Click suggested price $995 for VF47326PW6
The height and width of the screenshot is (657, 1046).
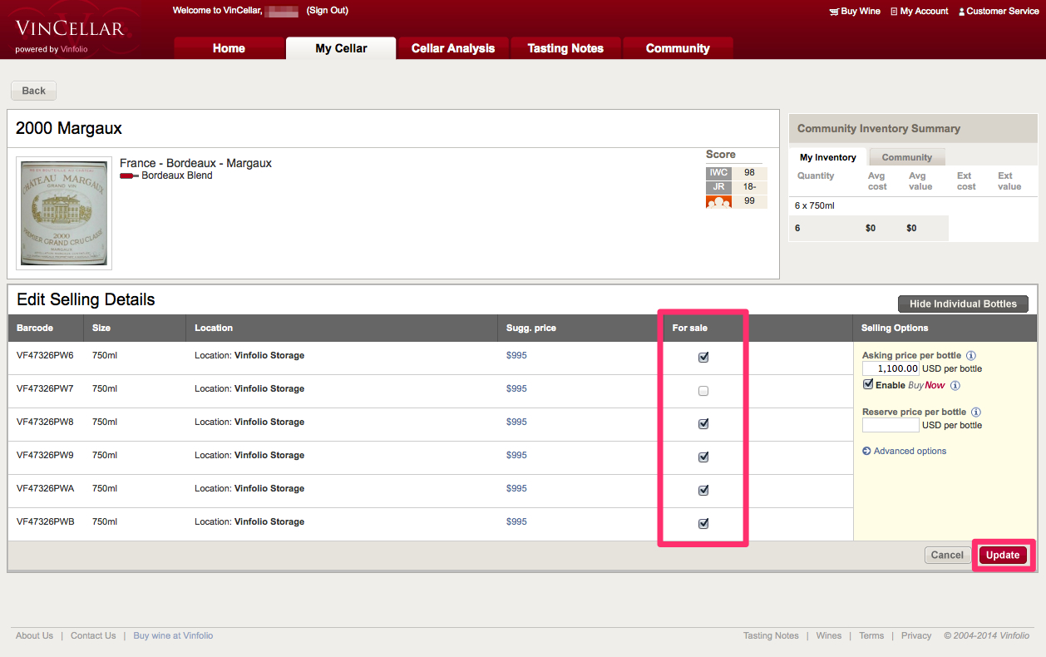[x=516, y=355]
